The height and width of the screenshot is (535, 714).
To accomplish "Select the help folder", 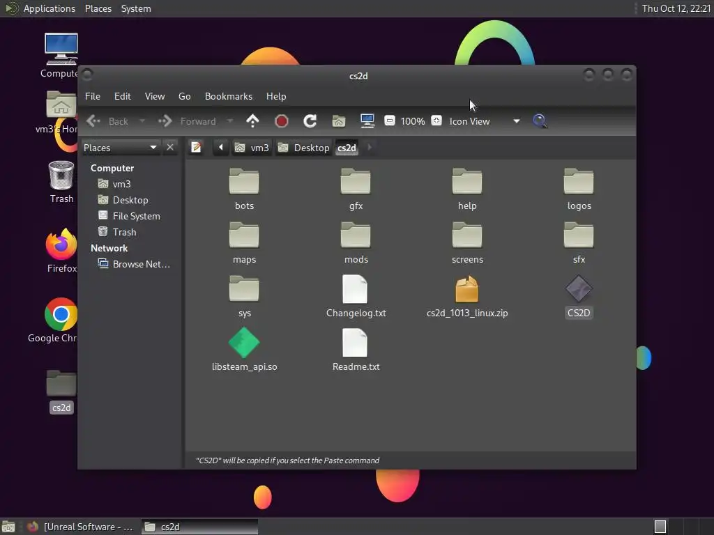I will coord(467,189).
